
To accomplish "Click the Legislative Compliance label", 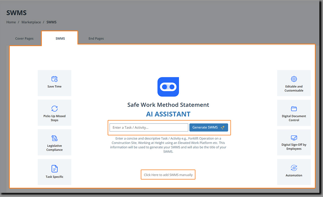I will (54, 148).
